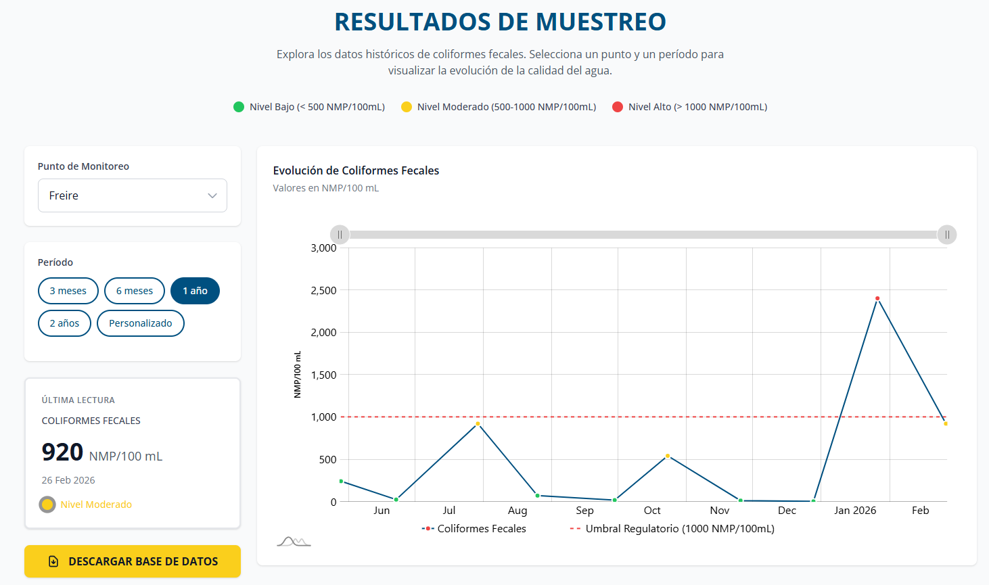Open the Punto de Monitoreo dropdown
This screenshot has width=989, height=585.
pos(132,195)
